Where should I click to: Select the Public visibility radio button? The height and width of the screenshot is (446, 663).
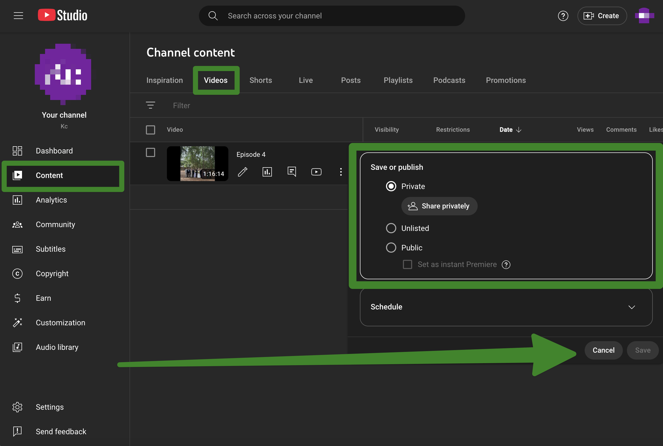(x=391, y=248)
